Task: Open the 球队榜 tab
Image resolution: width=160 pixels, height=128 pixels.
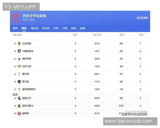Action: 34,28
